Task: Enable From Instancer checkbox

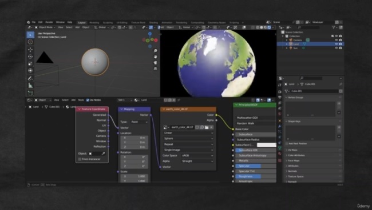Action: (80, 159)
